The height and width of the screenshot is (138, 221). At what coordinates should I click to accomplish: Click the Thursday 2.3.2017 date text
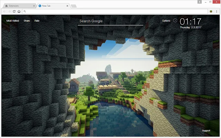pyautogui.click(x=191, y=27)
